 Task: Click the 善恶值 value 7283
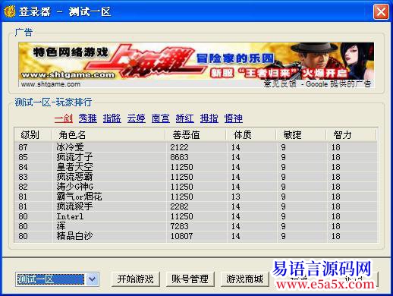click(x=179, y=226)
